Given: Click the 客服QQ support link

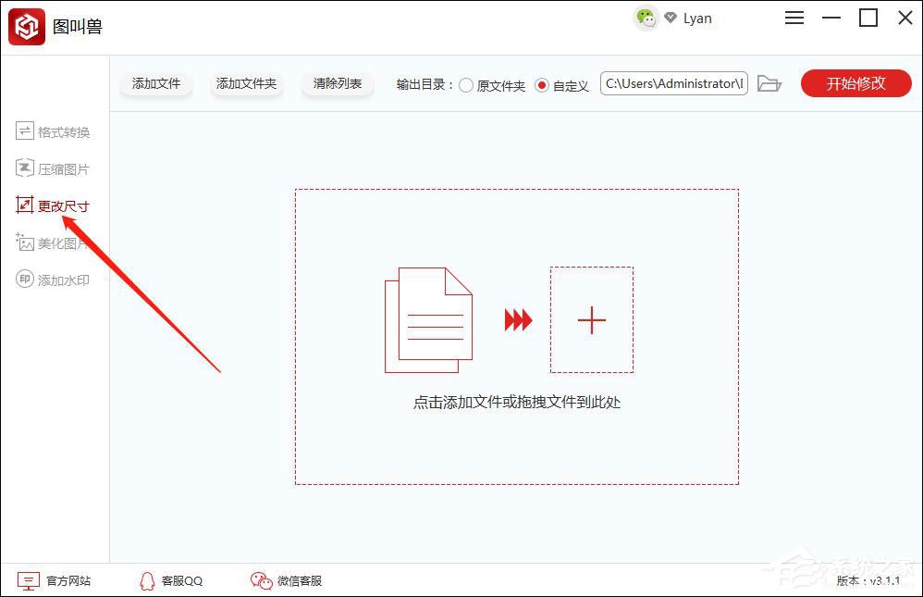Looking at the screenshot, I should (170, 580).
